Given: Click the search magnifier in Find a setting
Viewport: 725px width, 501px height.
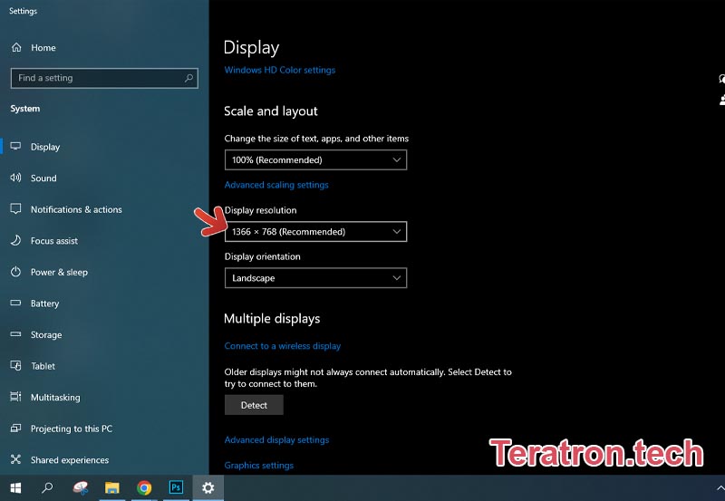Looking at the screenshot, I should [188, 78].
